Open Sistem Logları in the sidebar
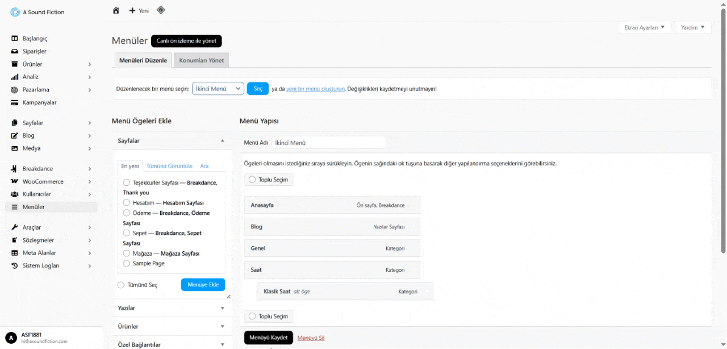727x349 pixels. coord(41,265)
